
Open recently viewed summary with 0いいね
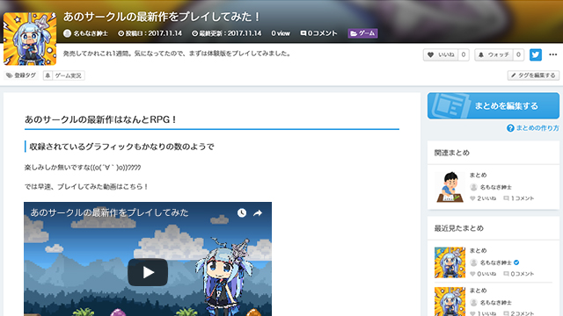click(450, 262)
